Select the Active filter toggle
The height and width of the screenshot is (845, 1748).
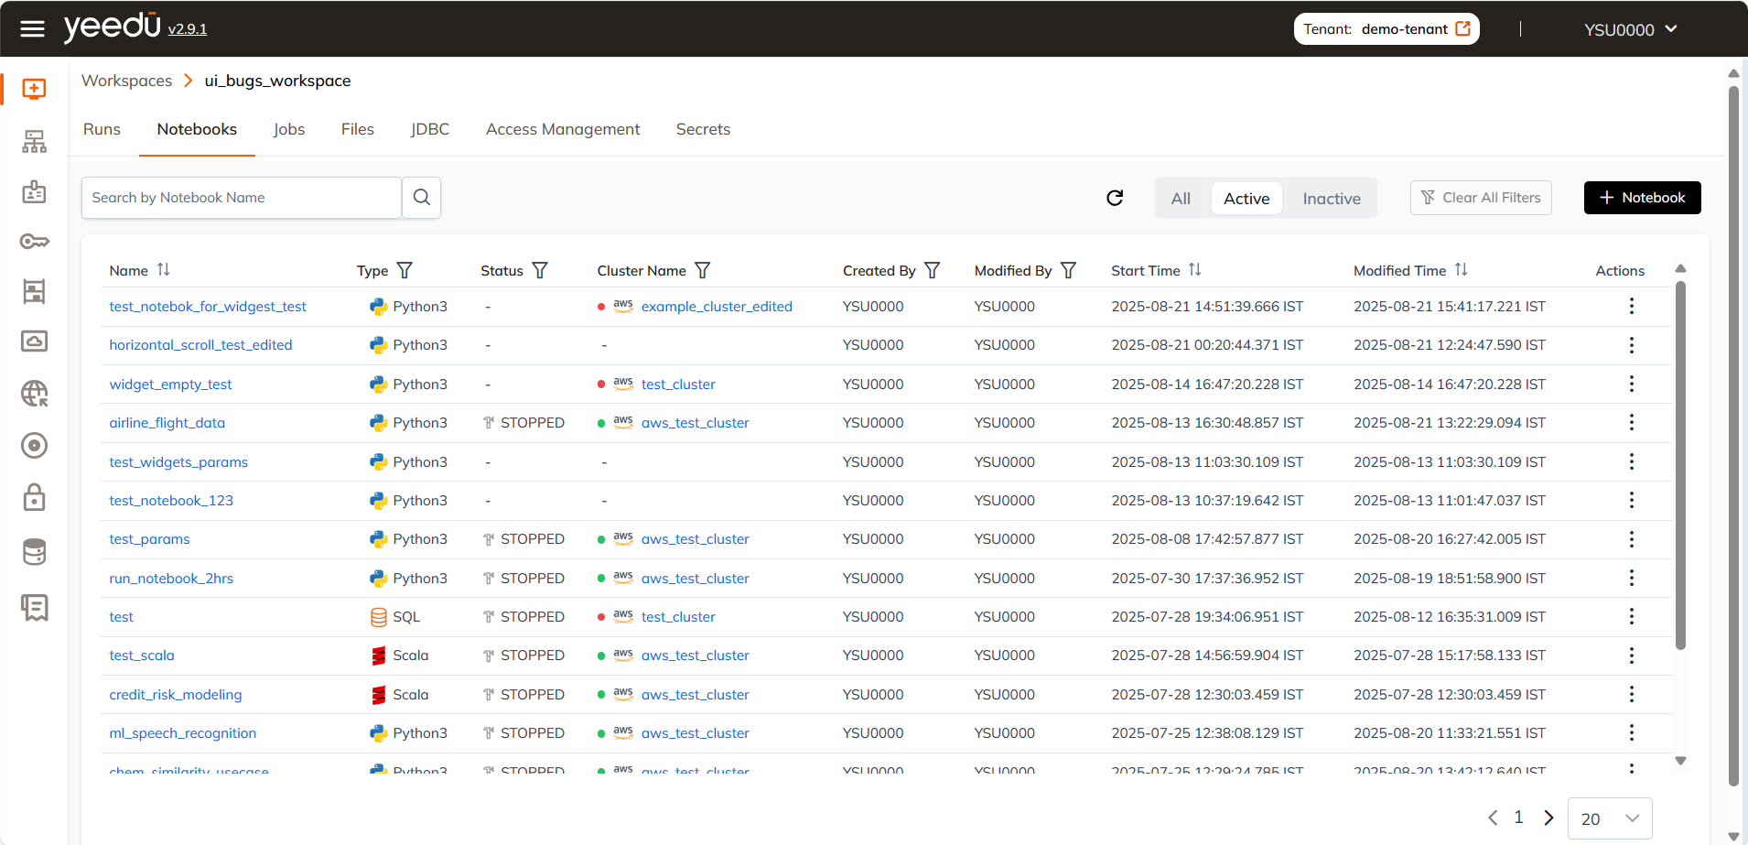pos(1246,199)
